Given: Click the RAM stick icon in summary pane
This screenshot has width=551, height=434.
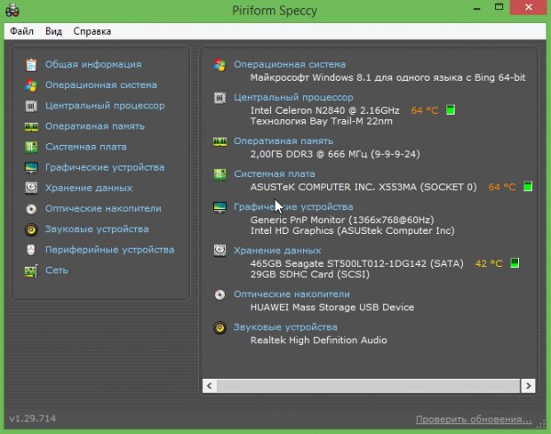Looking at the screenshot, I should point(220,141).
